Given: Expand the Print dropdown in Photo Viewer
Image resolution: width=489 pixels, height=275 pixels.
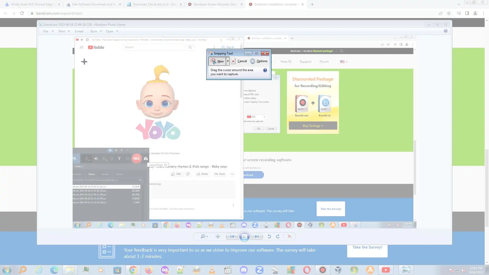Looking at the screenshot, I should coord(69,31).
